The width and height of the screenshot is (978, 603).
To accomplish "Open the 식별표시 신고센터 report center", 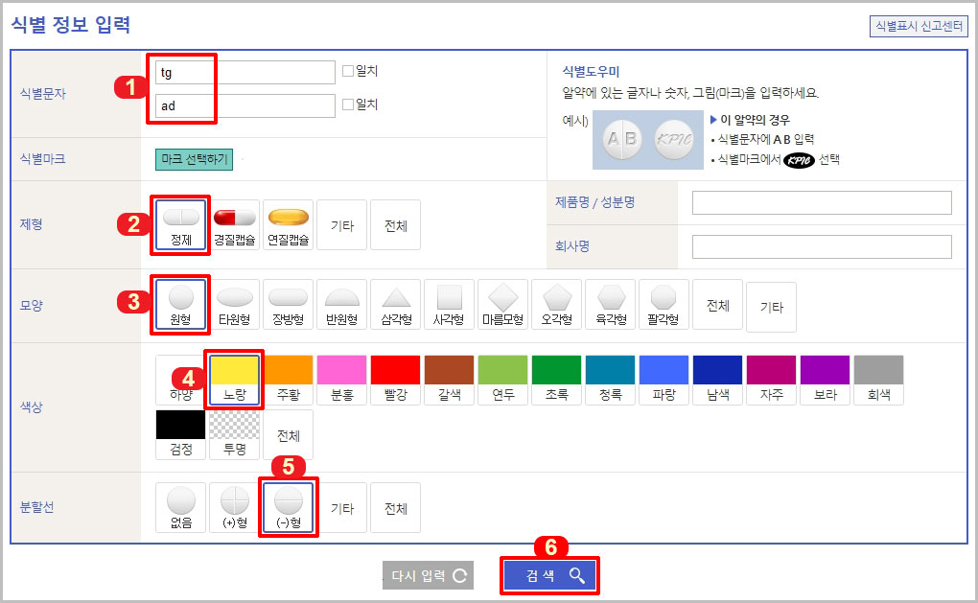I will (x=920, y=25).
